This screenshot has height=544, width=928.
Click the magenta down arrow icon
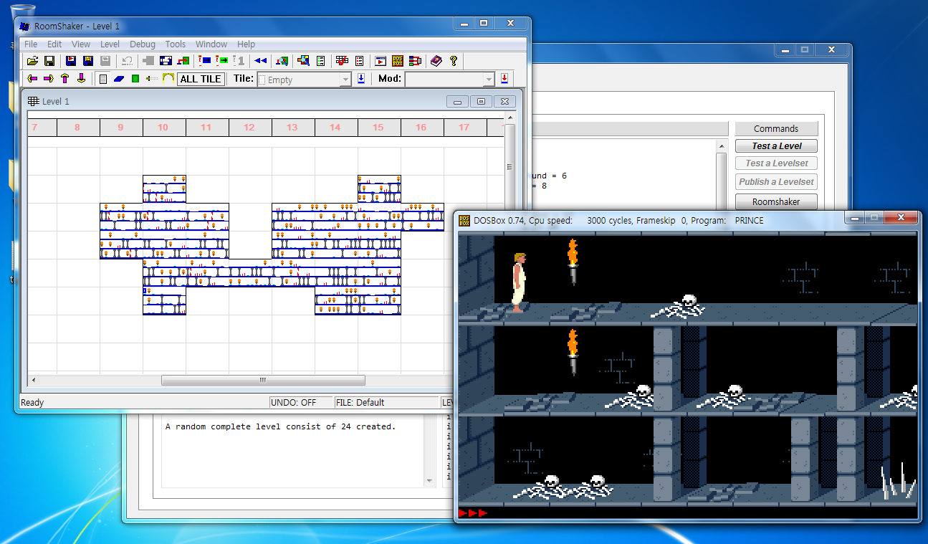click(x=82, y=79)
